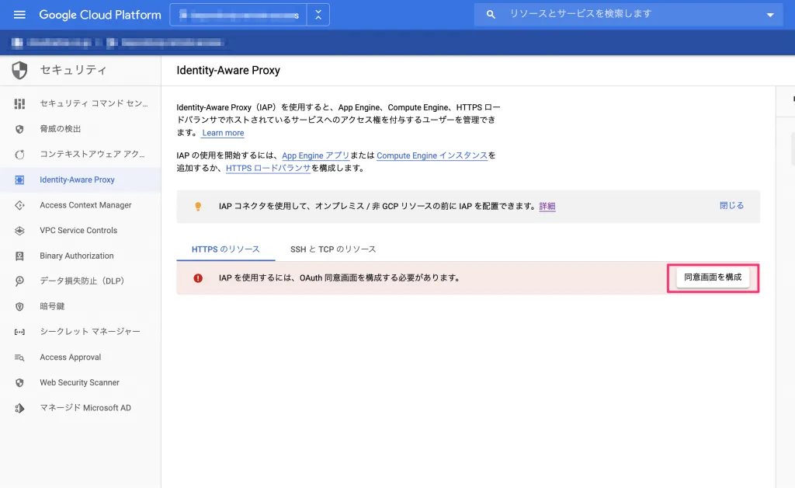
Task: Switch to the SSH と TCP のリソース tab
Action: pyautogui.click(x=333, y=249)
